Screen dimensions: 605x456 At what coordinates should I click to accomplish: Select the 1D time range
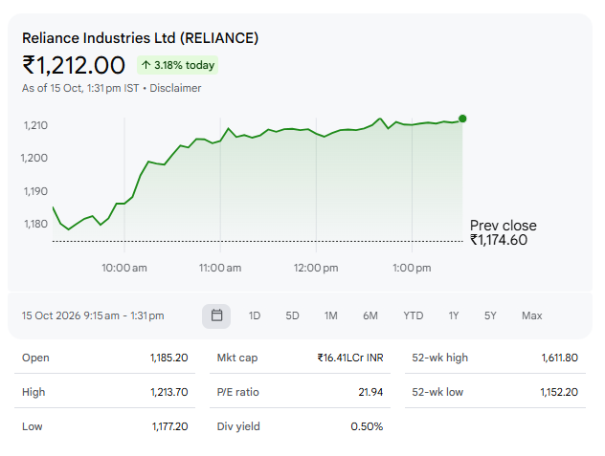point(255,315)
